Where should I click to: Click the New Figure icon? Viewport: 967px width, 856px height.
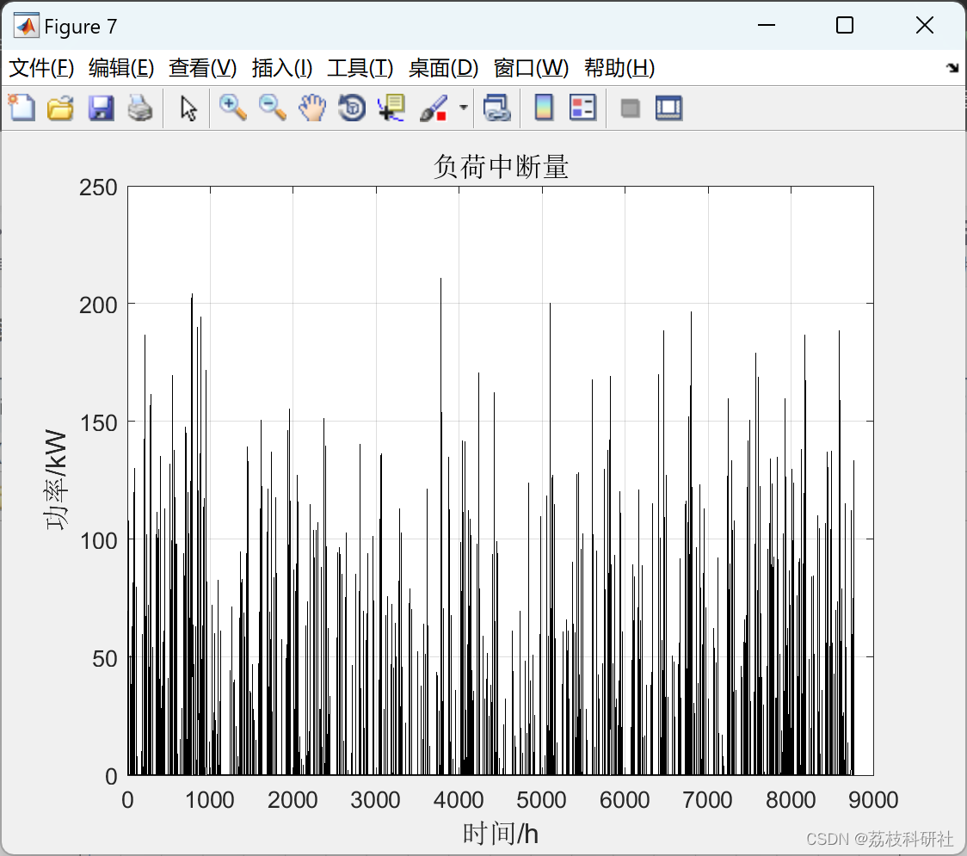point(22,108)
